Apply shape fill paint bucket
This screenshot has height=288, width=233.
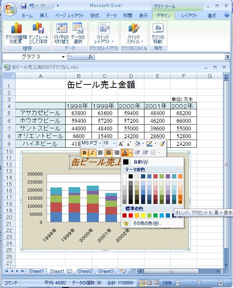[x=137, y=144]
